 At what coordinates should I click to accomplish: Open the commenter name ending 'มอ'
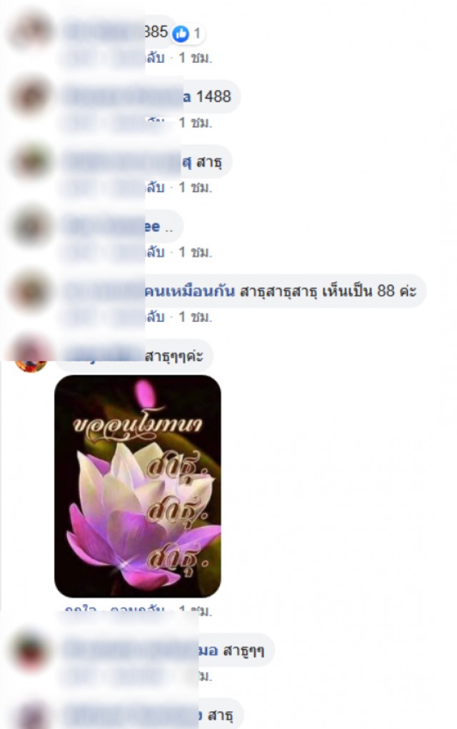click(209, 650)
